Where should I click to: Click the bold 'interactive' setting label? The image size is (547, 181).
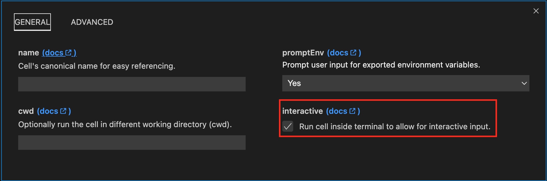(302, 111)
